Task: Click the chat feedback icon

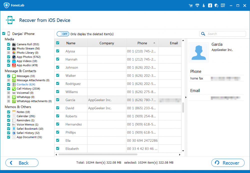Action: point(216,5)
